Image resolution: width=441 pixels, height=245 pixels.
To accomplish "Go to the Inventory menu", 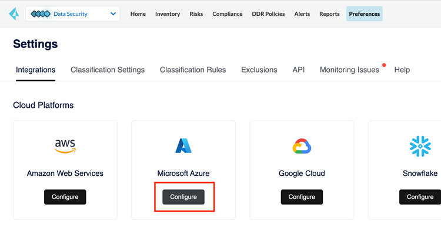I will click(168, 13).
